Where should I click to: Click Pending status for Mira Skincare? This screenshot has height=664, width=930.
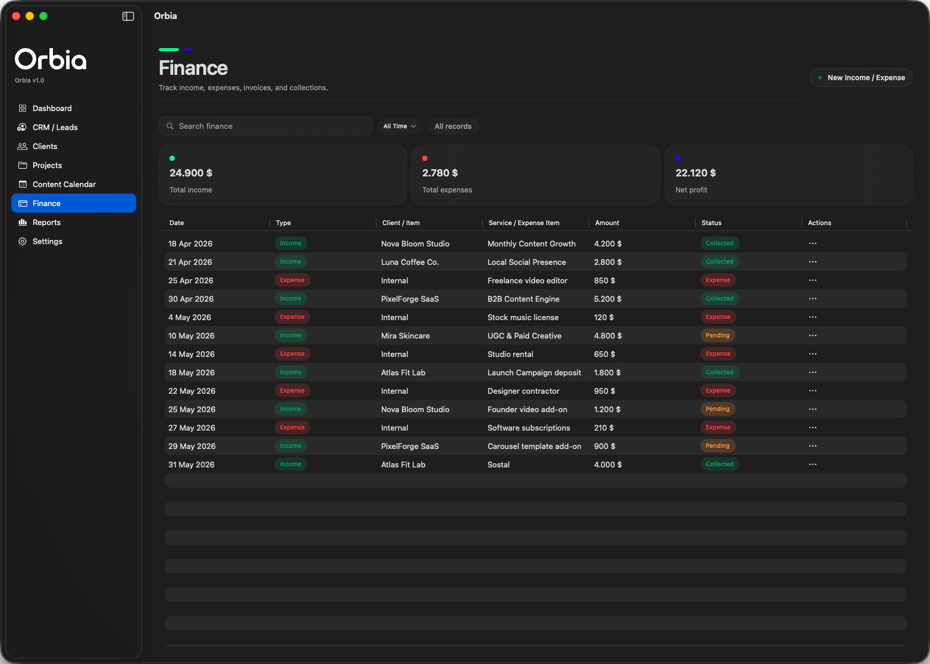pyautogui.click(x=718, y=336)
